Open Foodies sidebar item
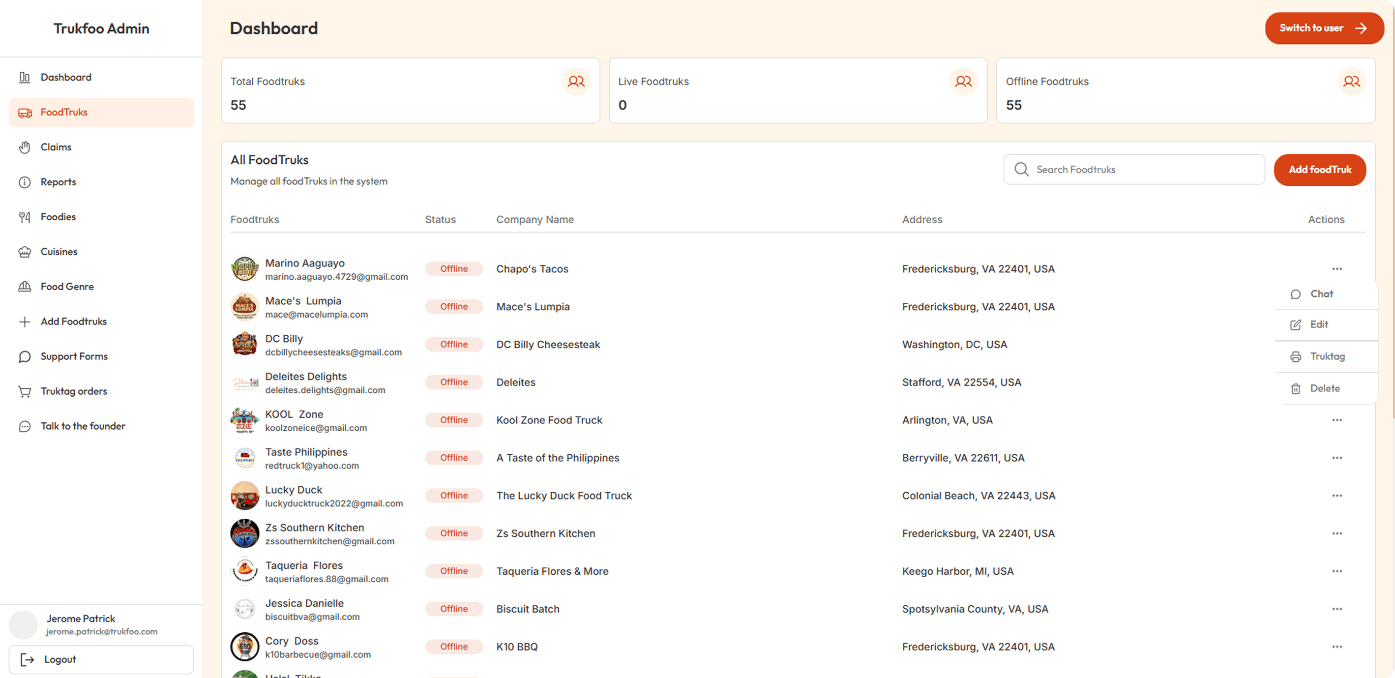Image resolution: width=1395 pixels, height=678 pixels. pyautogui.click(x=101, y=217)
